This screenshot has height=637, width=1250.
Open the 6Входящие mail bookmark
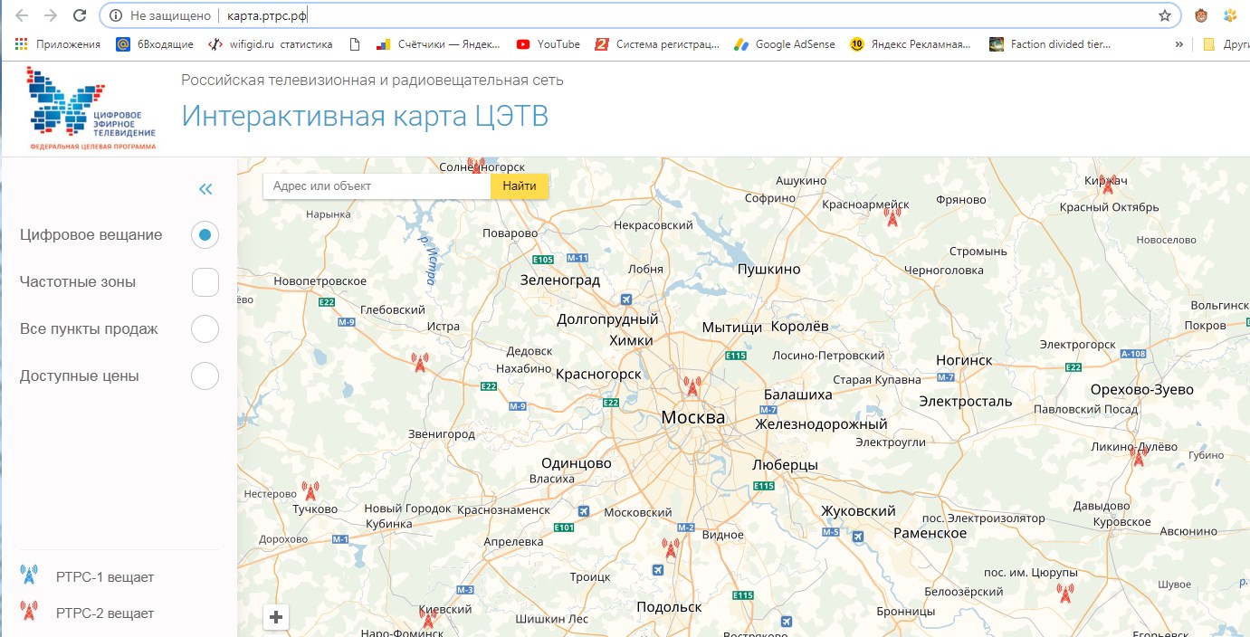point(155,43)
